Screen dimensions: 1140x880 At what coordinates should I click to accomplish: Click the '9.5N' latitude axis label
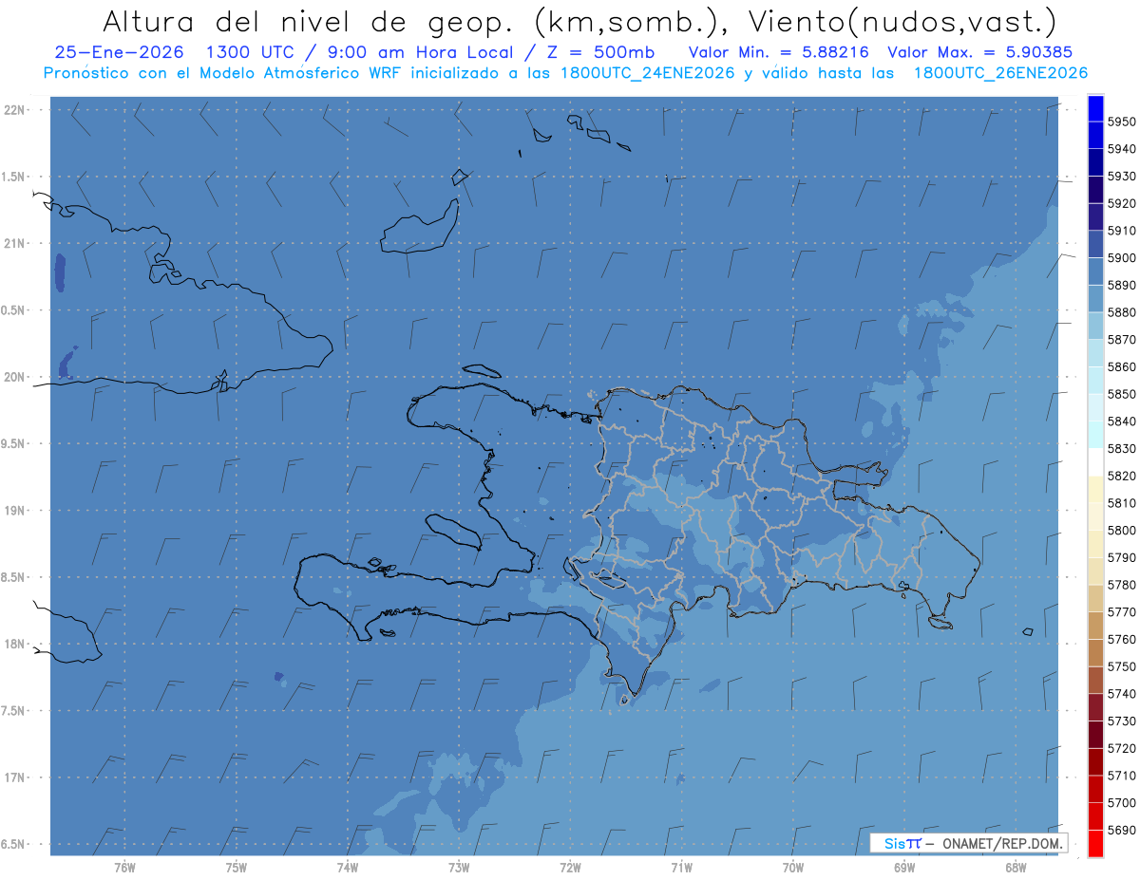[x=13, y=444]
